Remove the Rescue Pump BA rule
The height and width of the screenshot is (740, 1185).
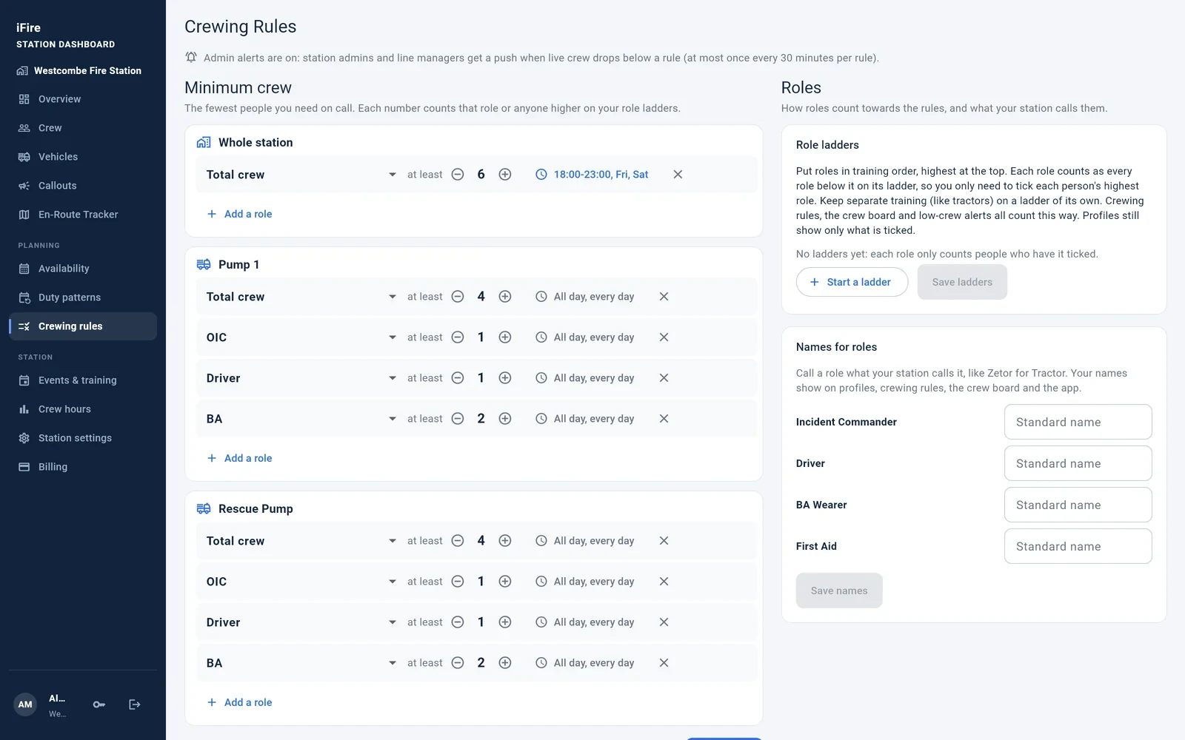(x=664, y=663)
